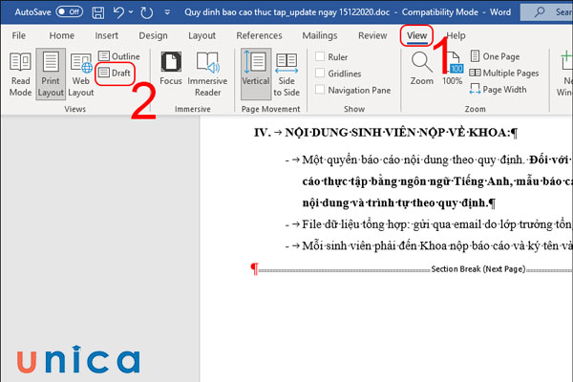Open Read Mode view
Screen dimensions: 573x382
[x=20, y=73]
